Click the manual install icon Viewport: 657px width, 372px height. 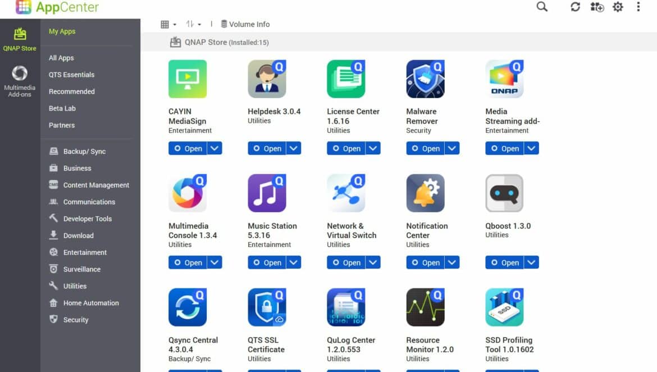[x=597, y=7]
